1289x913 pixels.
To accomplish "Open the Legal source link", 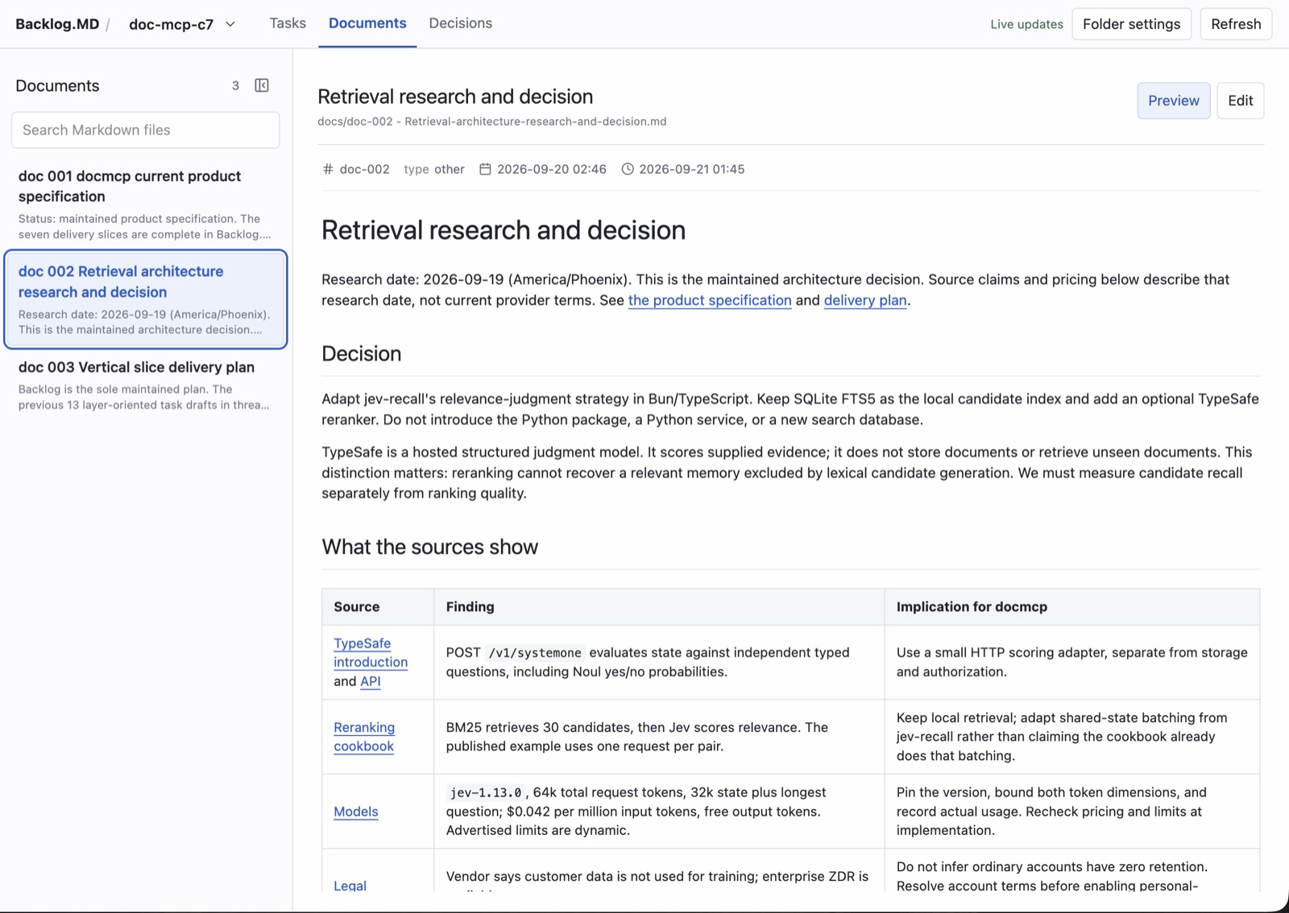I will tap(350, 885).
